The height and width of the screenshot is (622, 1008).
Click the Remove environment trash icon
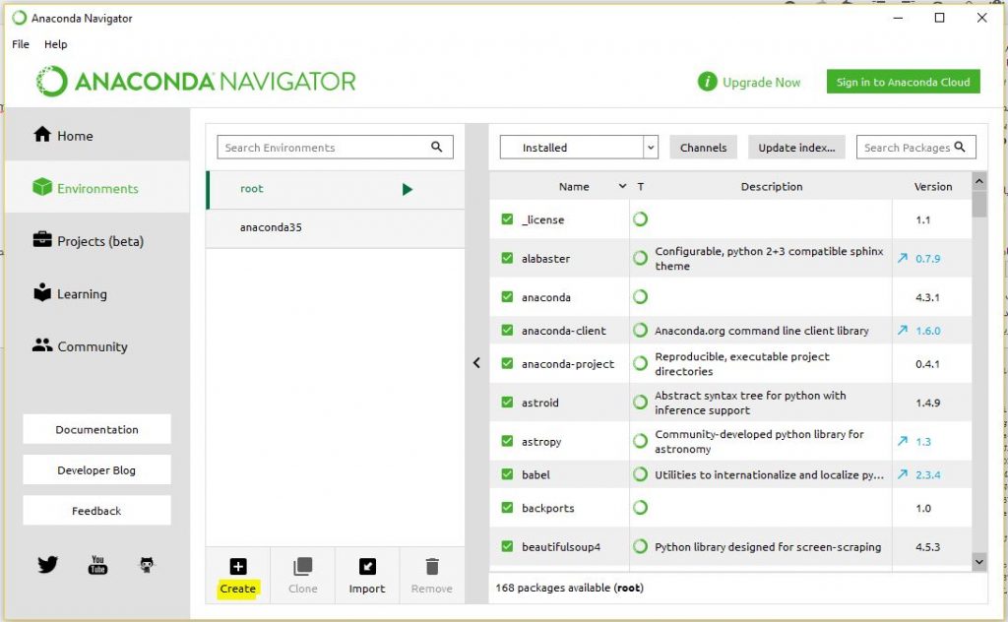[431, 567]
